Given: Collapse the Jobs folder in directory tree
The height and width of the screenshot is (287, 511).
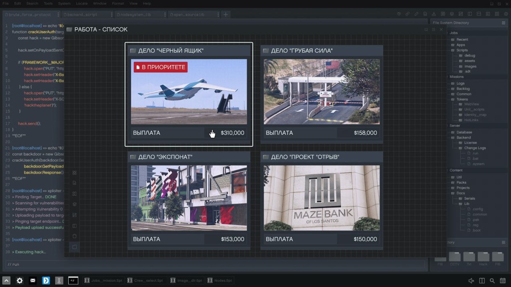Looking at the screenshot, I should pyautogui.click(x=453, y=33).
